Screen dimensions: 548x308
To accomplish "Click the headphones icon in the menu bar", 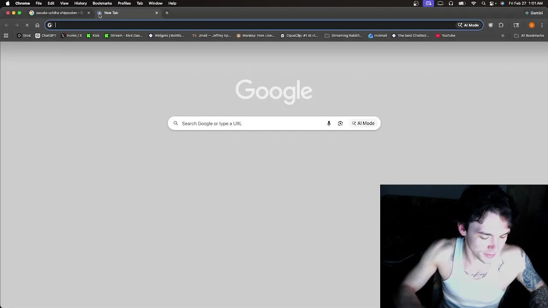I will (x=451, y=3).
